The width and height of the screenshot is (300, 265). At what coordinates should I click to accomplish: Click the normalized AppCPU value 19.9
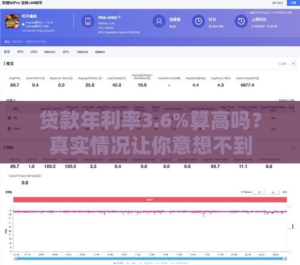point(142,85)
